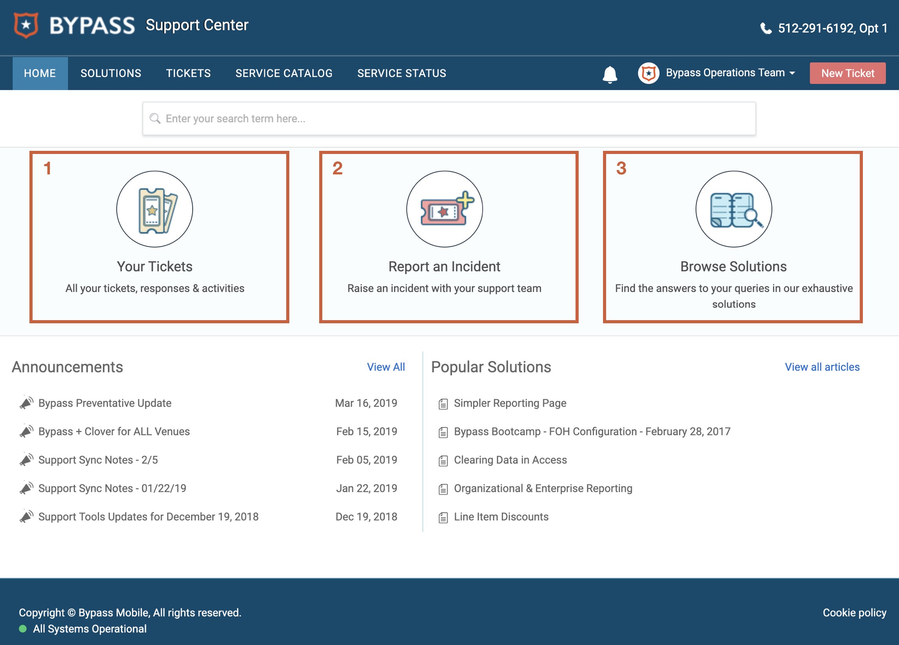
Task: Open Your Tickets heading link
Action: pyautogui.click(x=155, y=267)
